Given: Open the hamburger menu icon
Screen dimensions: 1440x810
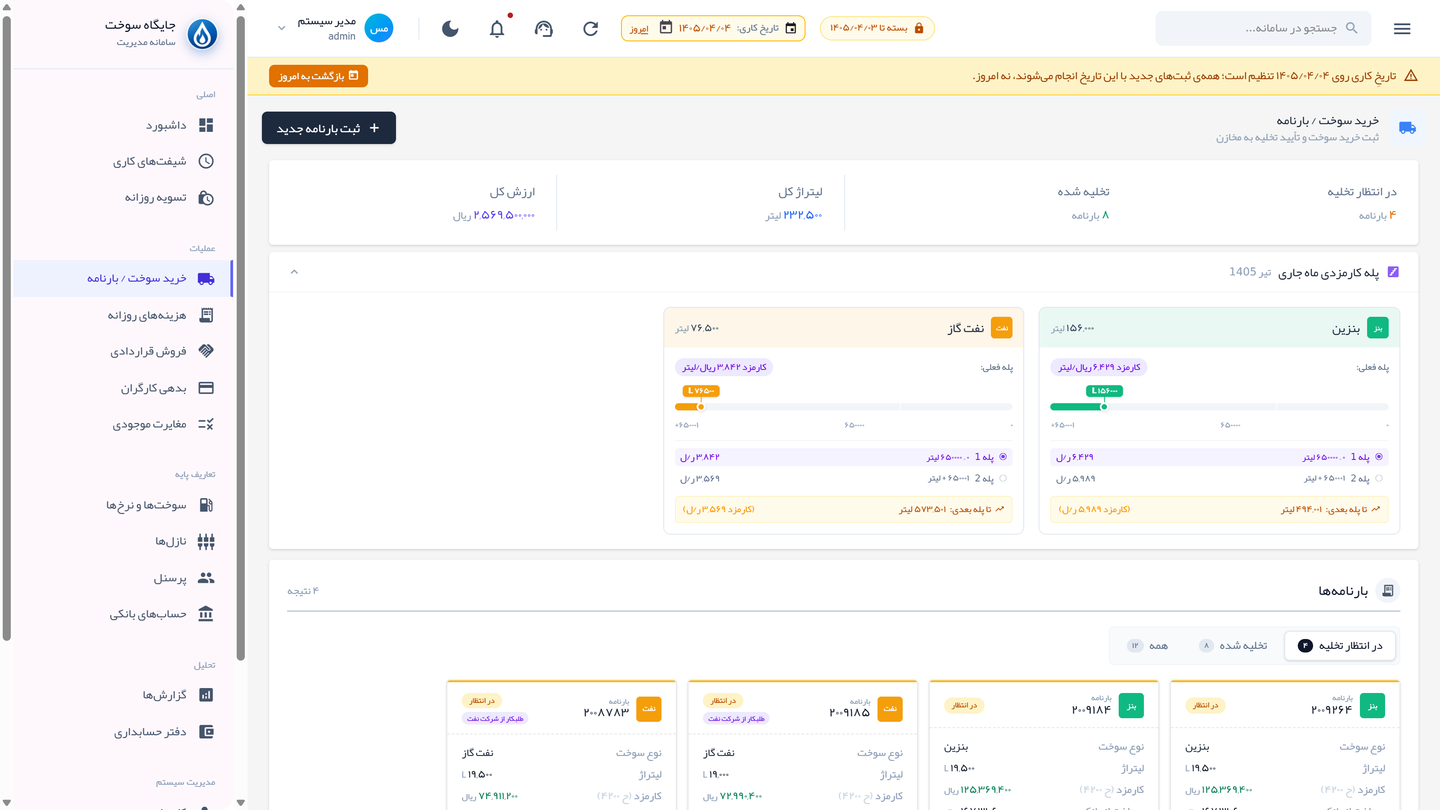Looking at the screenshot, I should 1401,28.
